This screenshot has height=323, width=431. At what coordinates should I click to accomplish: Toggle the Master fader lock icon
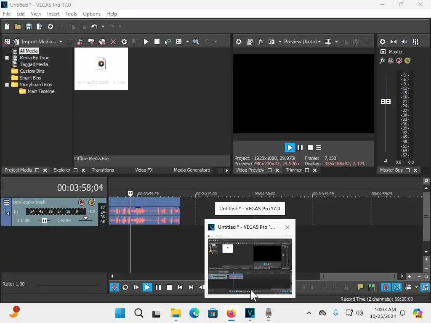click(386, 161)
